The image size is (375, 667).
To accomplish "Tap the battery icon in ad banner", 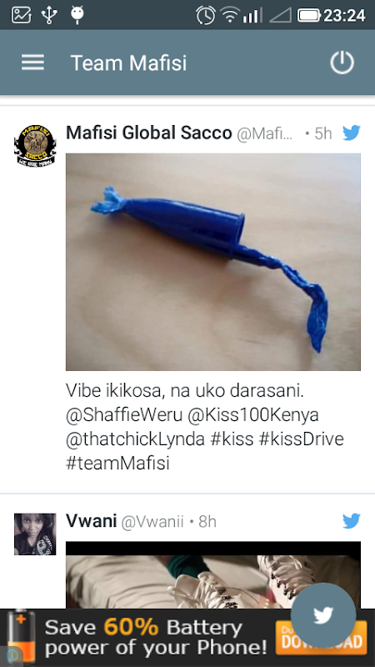I will [x=21, y=637].
